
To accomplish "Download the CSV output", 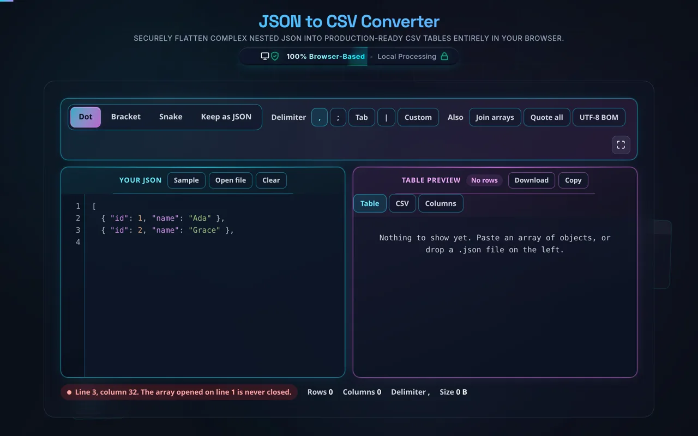I will tap(532, 180).
